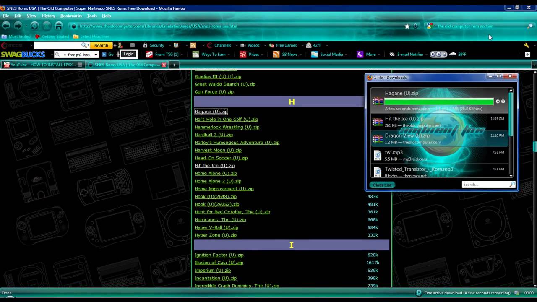Click the Comcast toolbar search input field
This screenshot has width=537, height=302.
(57, 45)
